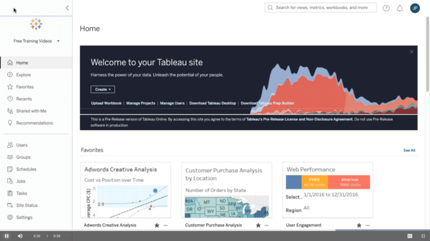Image resolution: width=430 pixels, height=241 pixels.
Task: Click Download Tableau Desktop link
Action: [x=213, y=103]
